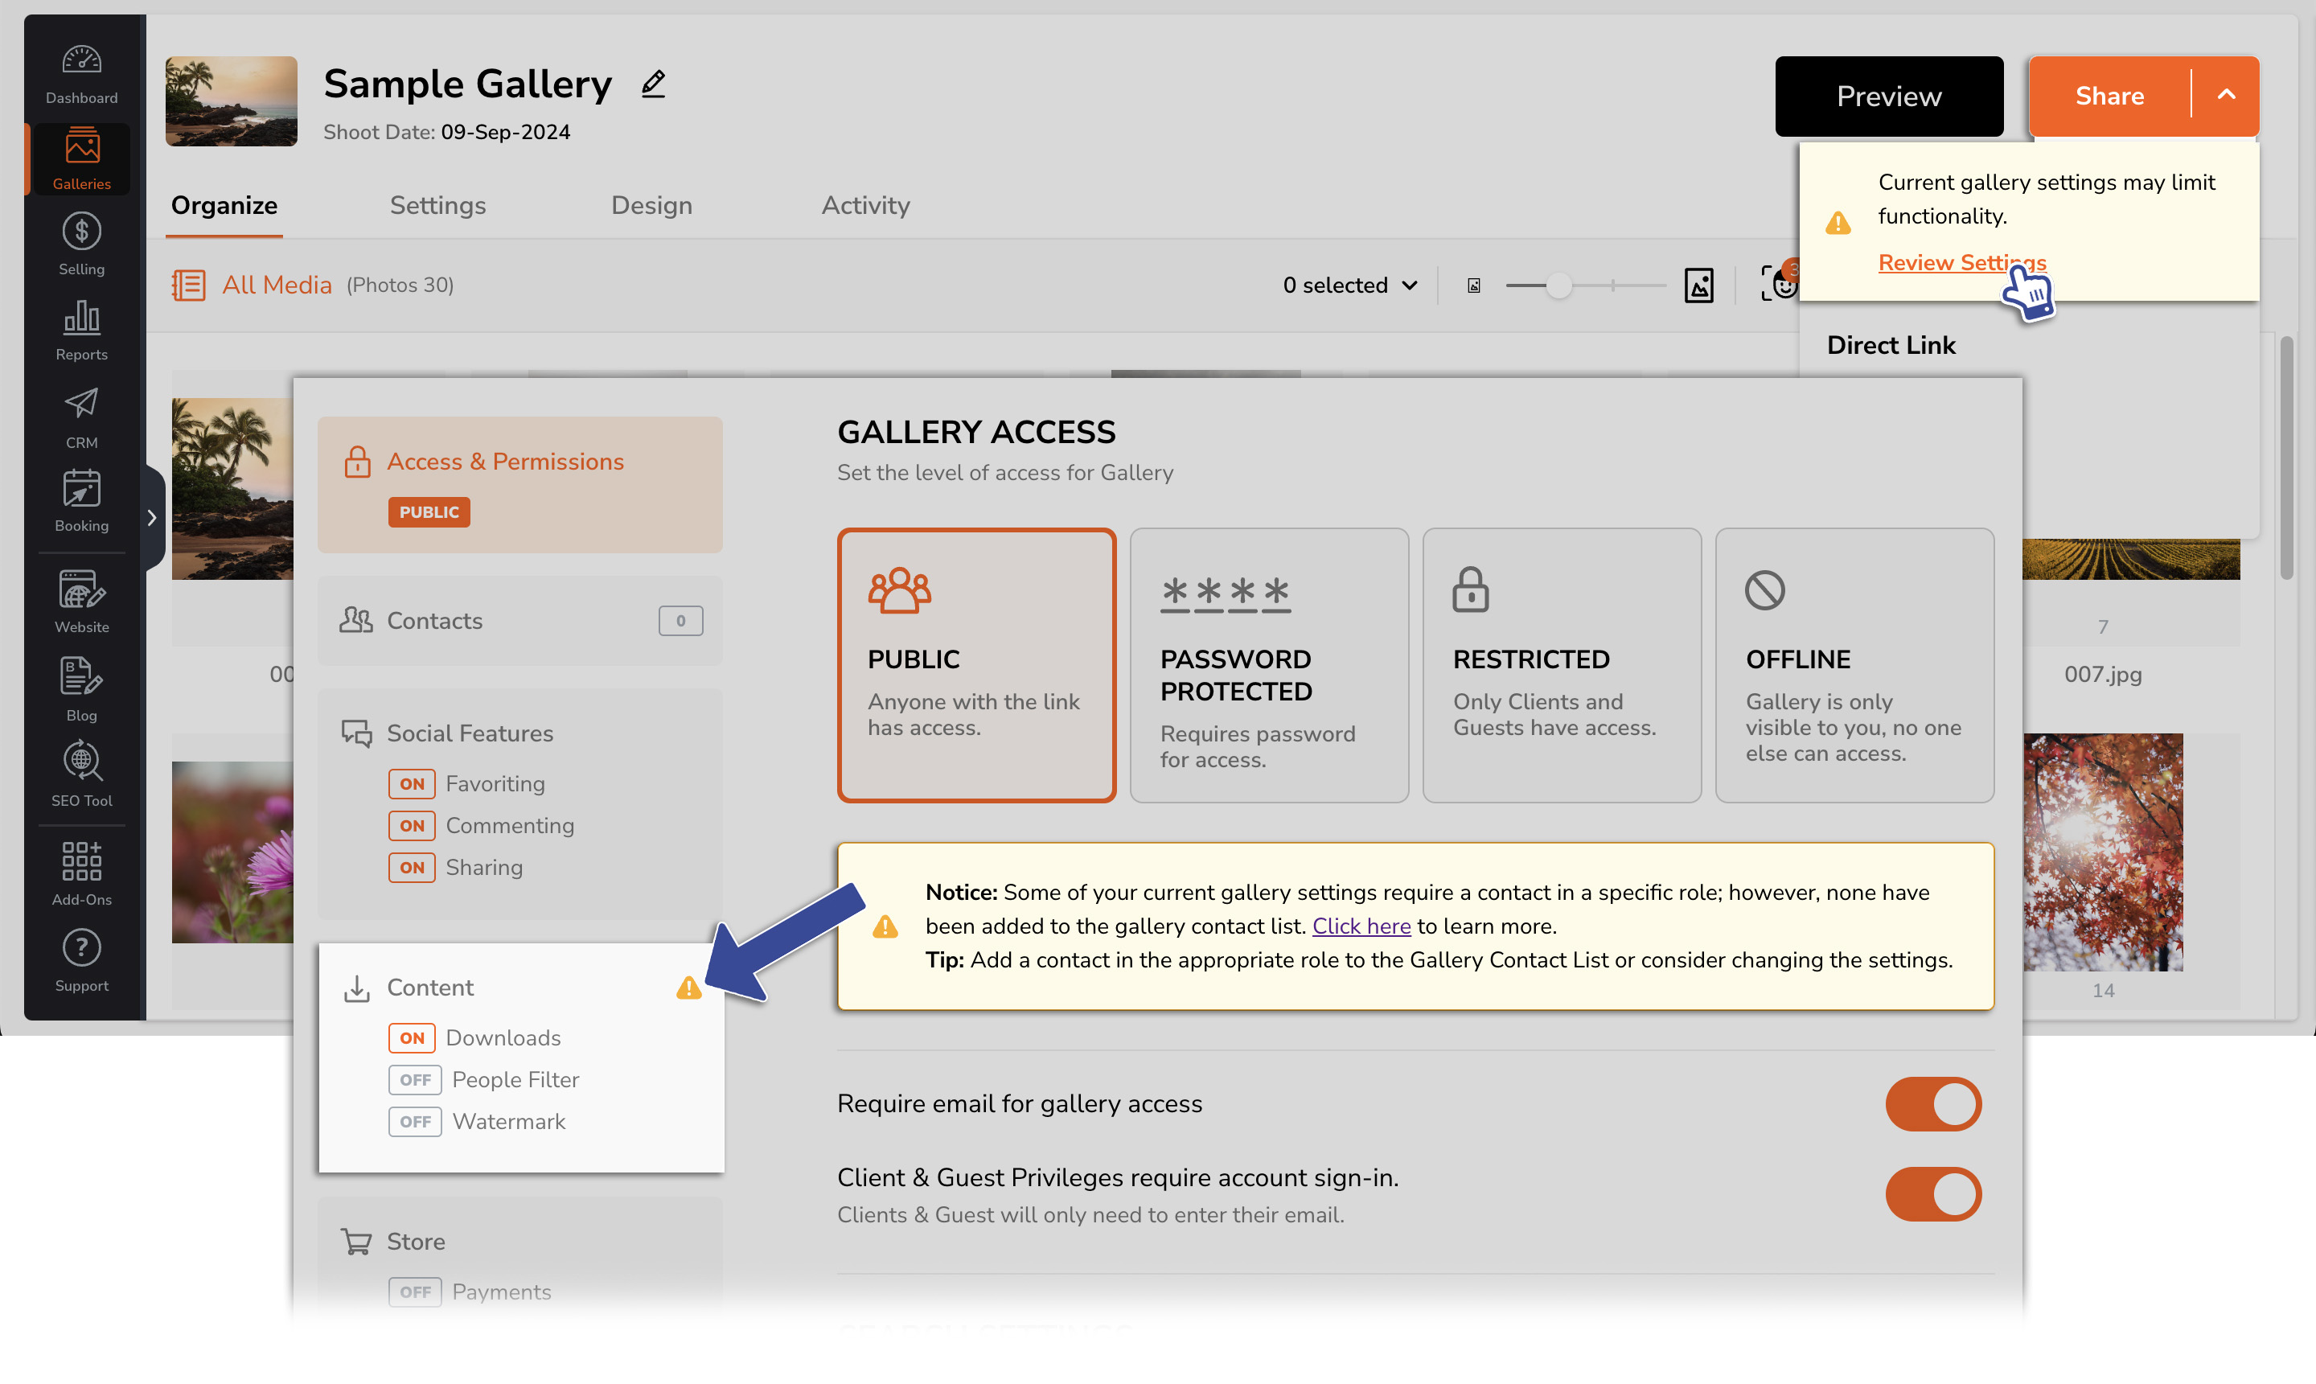This screenshot has width=2316, height=1384.
Task: Switch to the Settings tab
Action: click(437, 205)
